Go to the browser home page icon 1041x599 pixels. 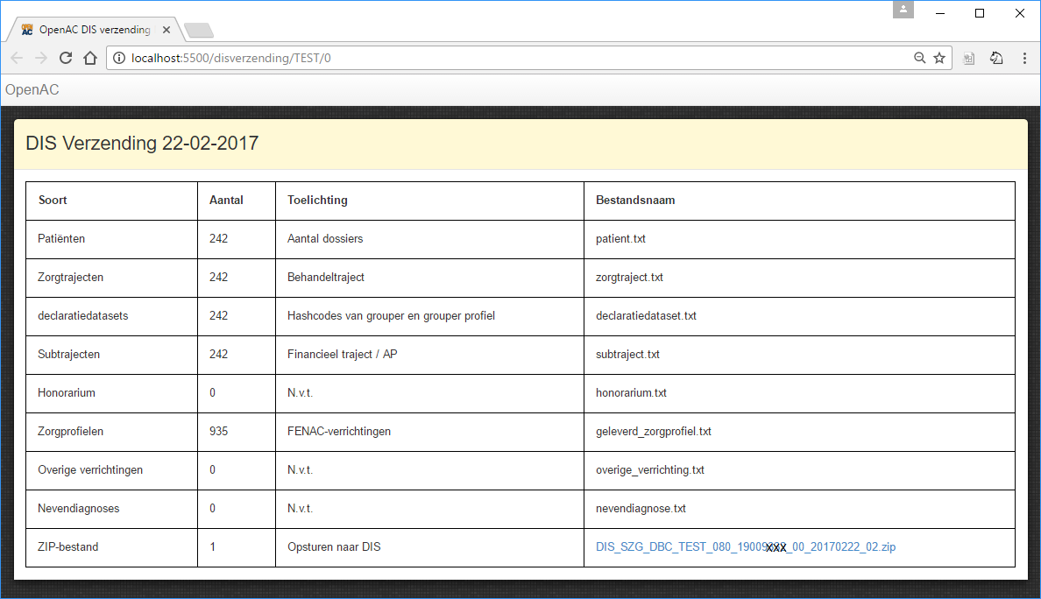tap(89, 58)
